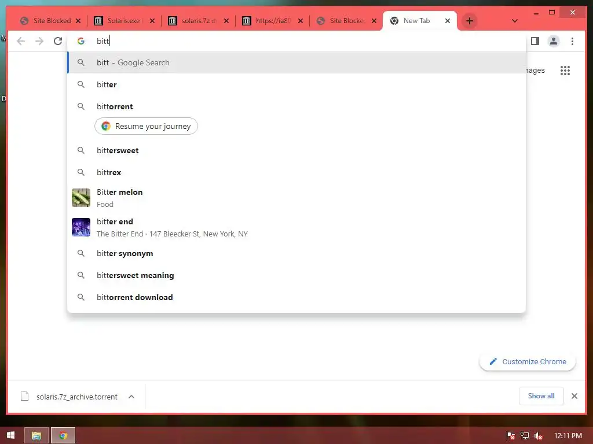593x444 pixels.
Task: Open a new tab with plus button
Action: pos(469,21)
